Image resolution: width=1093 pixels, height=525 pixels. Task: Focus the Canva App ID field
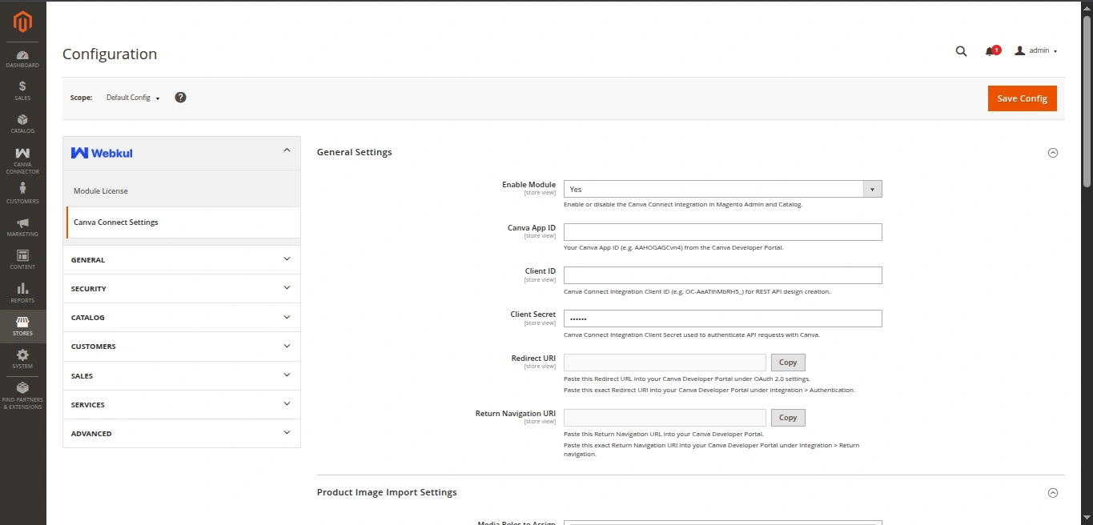(x=723, y=232)
